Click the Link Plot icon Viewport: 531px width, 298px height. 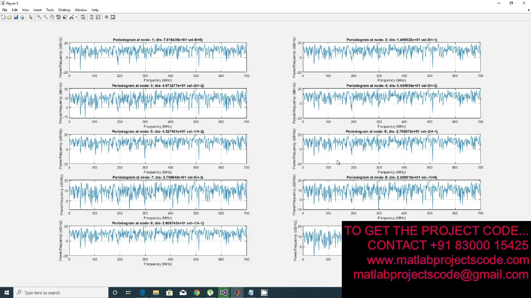[x=83, y=17]
